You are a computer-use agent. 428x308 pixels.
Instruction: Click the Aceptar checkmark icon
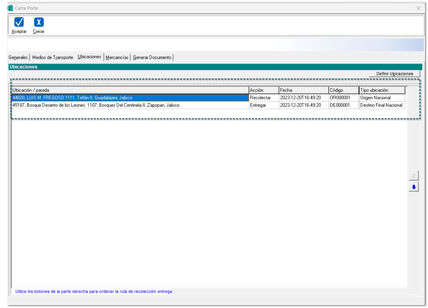point(19,22)
